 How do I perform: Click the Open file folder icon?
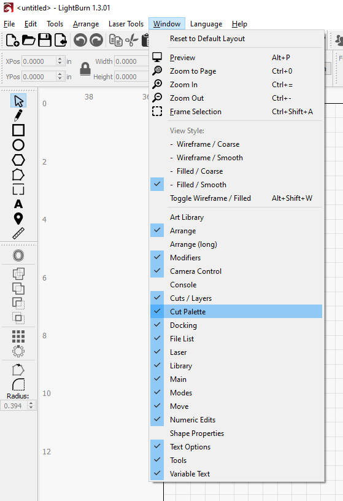[x=28, y=41]
